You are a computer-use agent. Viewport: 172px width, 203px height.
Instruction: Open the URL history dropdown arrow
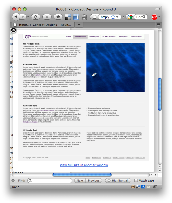click(x=117, y=17)
